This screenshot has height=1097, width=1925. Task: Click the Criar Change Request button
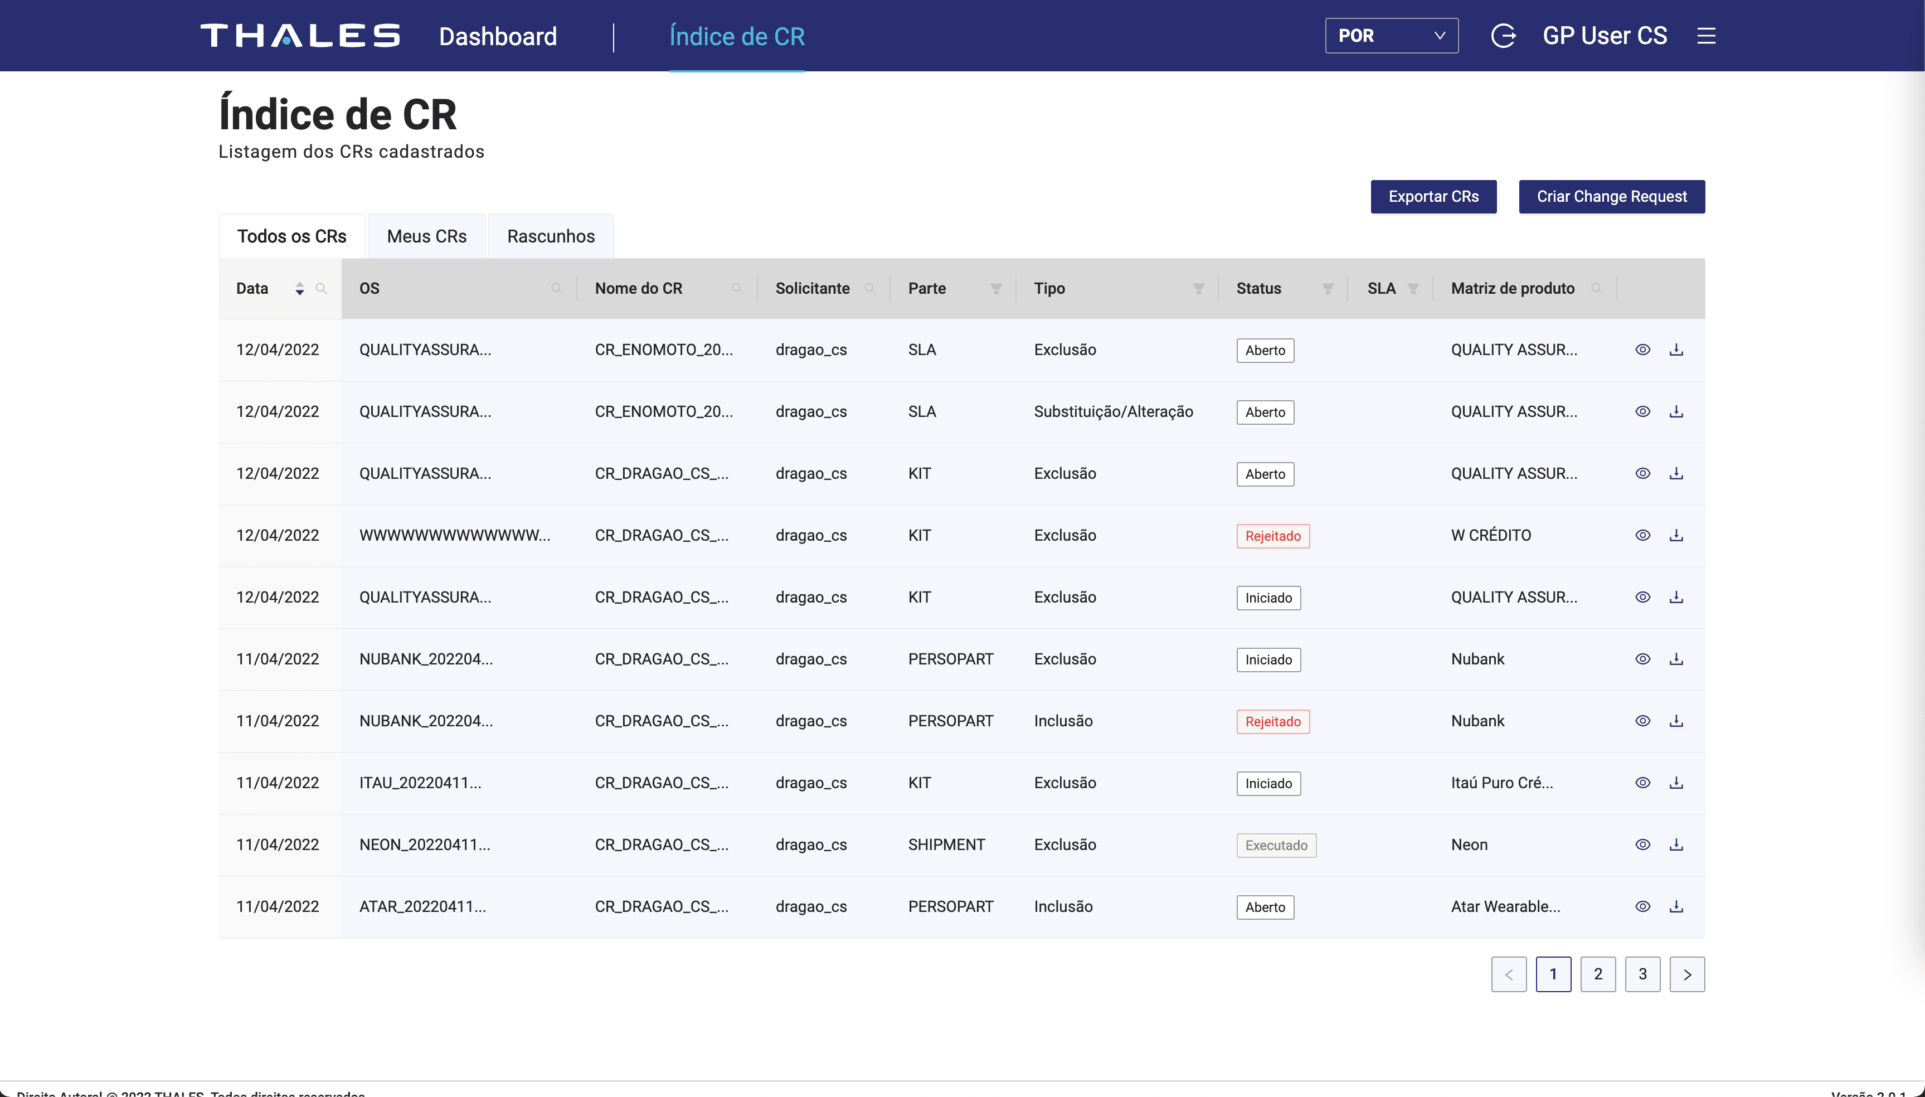pos(1612,197)
